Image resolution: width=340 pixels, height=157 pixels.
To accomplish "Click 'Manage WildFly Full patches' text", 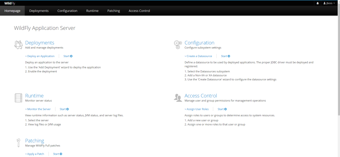I will coord(42,145).
